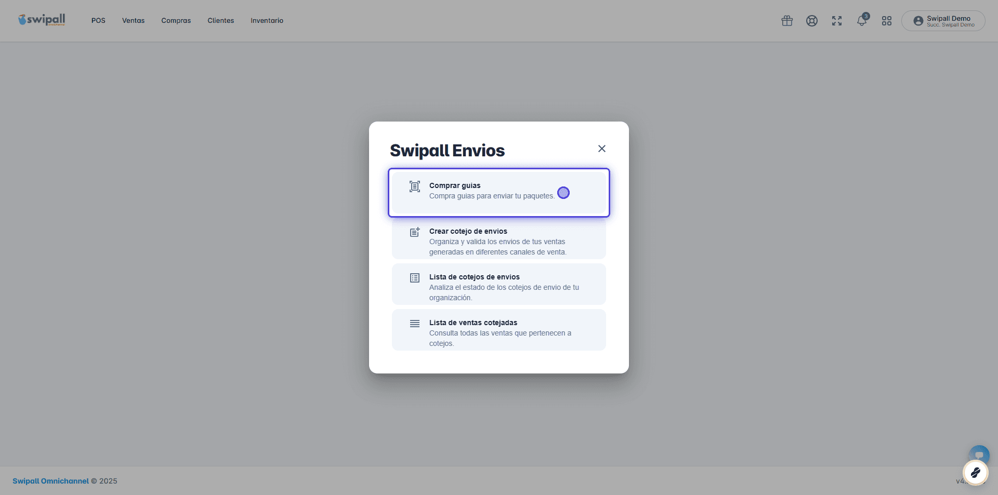Open the POS menu

(x=98, y=21)
